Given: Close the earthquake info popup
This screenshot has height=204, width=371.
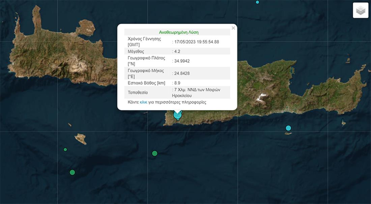Looking at the screenshot, I should (x=233, y=28).
